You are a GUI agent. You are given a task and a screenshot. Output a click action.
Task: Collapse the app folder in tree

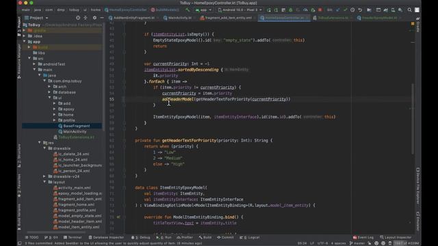click(25, 42)
